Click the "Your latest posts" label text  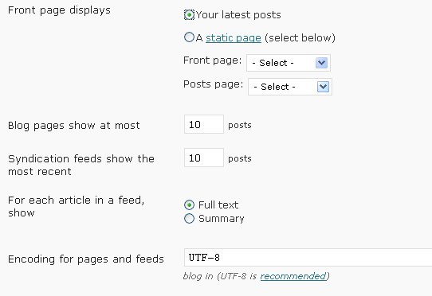(x=238, y=15)
